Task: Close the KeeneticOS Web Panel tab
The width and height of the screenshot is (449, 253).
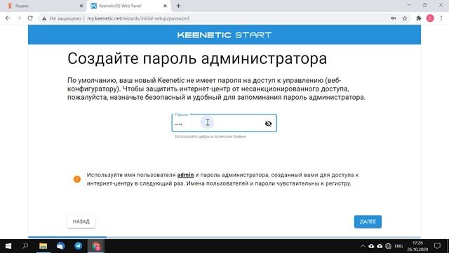Action: 165,6
